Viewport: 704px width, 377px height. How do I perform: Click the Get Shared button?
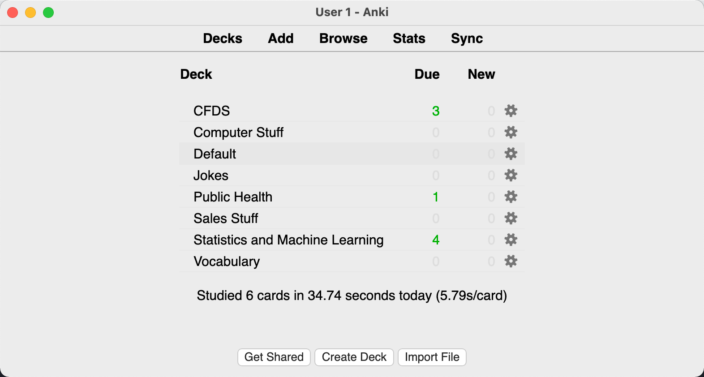point(274,357)
